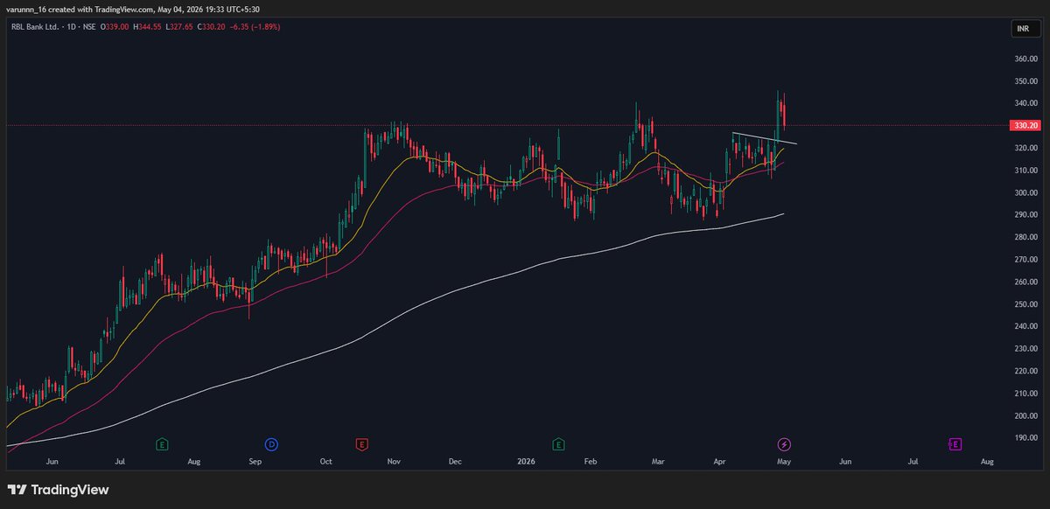Click the high value H344.55

(145, 27)
